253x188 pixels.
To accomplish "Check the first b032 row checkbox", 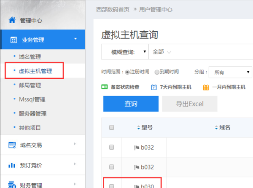I will pos(112,147).
